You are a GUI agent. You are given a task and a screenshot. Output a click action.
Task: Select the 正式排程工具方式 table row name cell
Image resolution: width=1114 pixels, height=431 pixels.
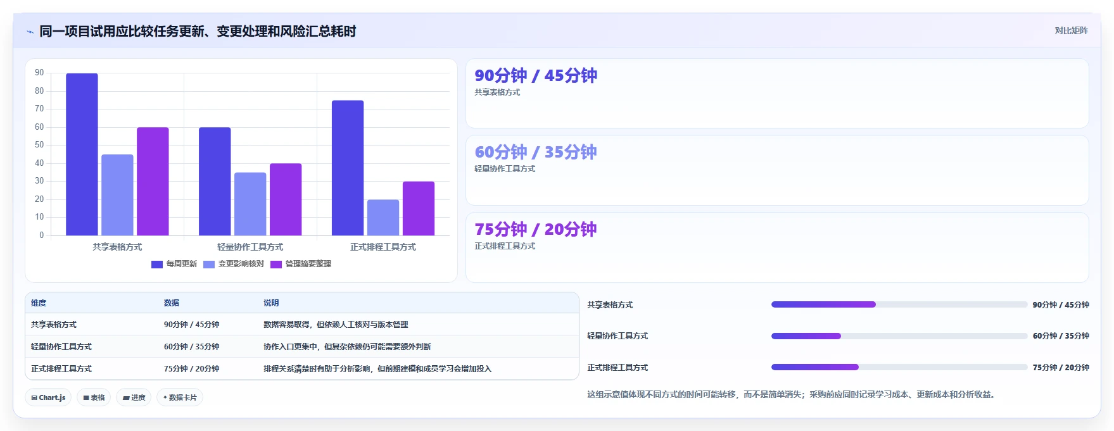click(61, 369)
